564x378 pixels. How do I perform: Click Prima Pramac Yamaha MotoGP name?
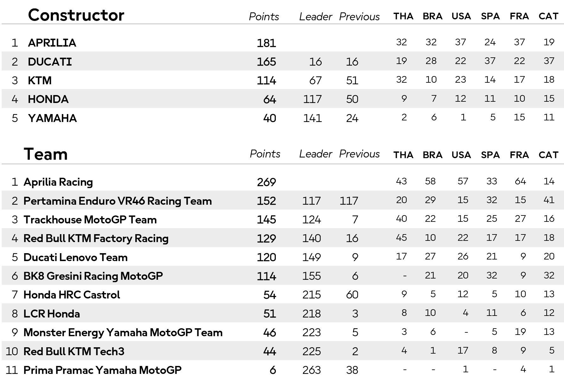103,370
